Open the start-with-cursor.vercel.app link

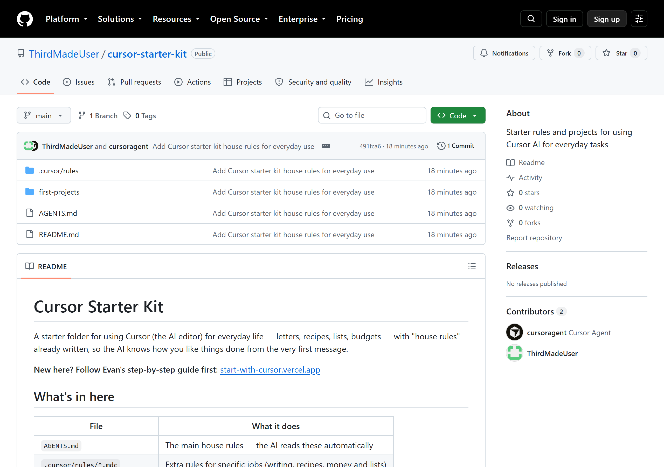(270, 369)
